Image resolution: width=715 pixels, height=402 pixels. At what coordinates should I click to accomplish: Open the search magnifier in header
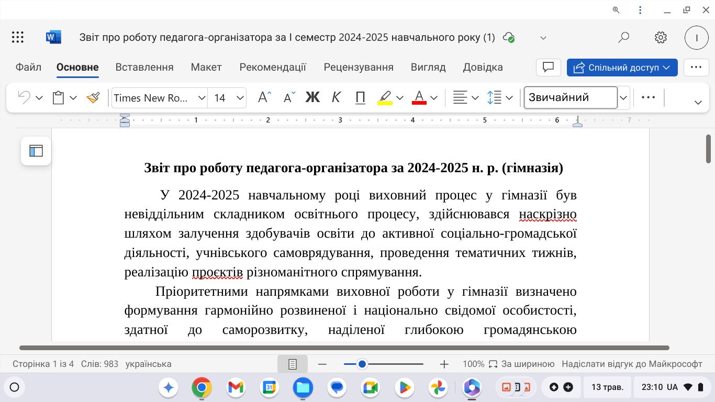point(623,37)
